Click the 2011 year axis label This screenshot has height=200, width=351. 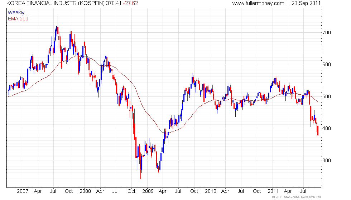tap(273, 191)
